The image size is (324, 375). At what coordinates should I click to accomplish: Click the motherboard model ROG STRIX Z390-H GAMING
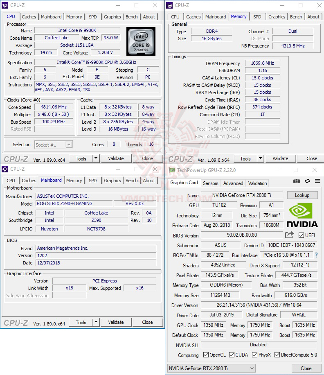click(74, 203)
